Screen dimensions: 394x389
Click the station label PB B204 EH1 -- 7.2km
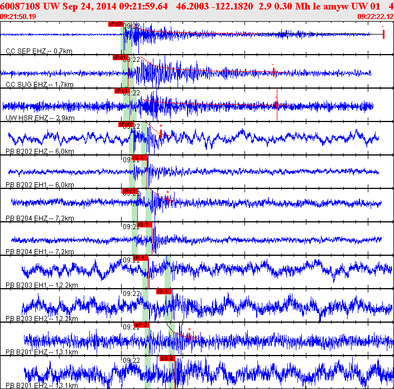pos(40,252)
